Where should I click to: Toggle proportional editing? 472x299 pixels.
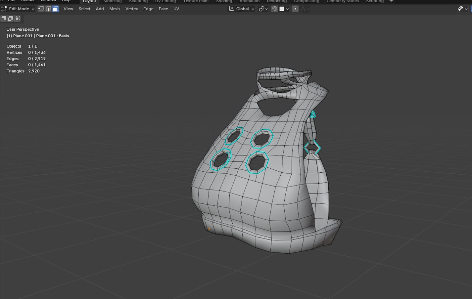(x=295, y=9)
